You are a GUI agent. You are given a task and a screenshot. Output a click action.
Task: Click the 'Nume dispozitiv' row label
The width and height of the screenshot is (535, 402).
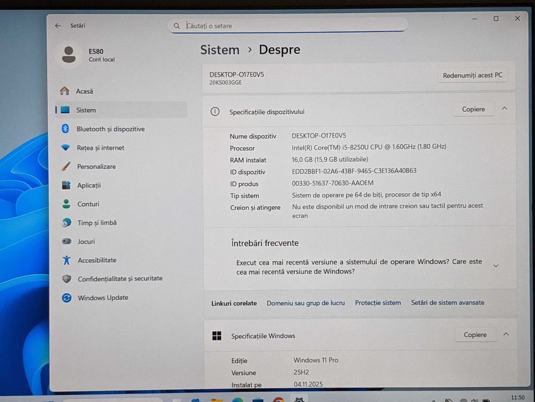[253, 136]
